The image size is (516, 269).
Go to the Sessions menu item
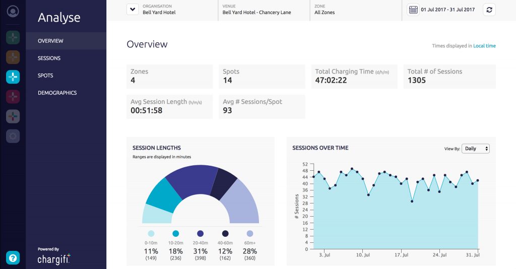[66, 58]
